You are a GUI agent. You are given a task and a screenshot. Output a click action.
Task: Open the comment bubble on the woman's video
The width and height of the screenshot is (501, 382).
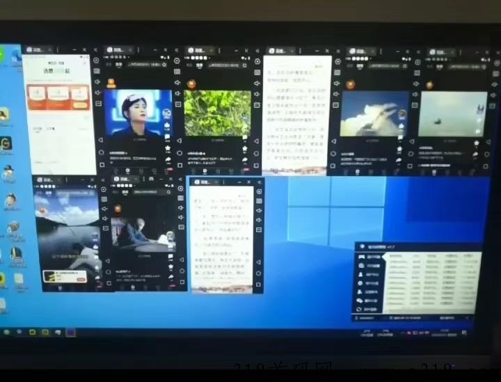click(167, 136)
